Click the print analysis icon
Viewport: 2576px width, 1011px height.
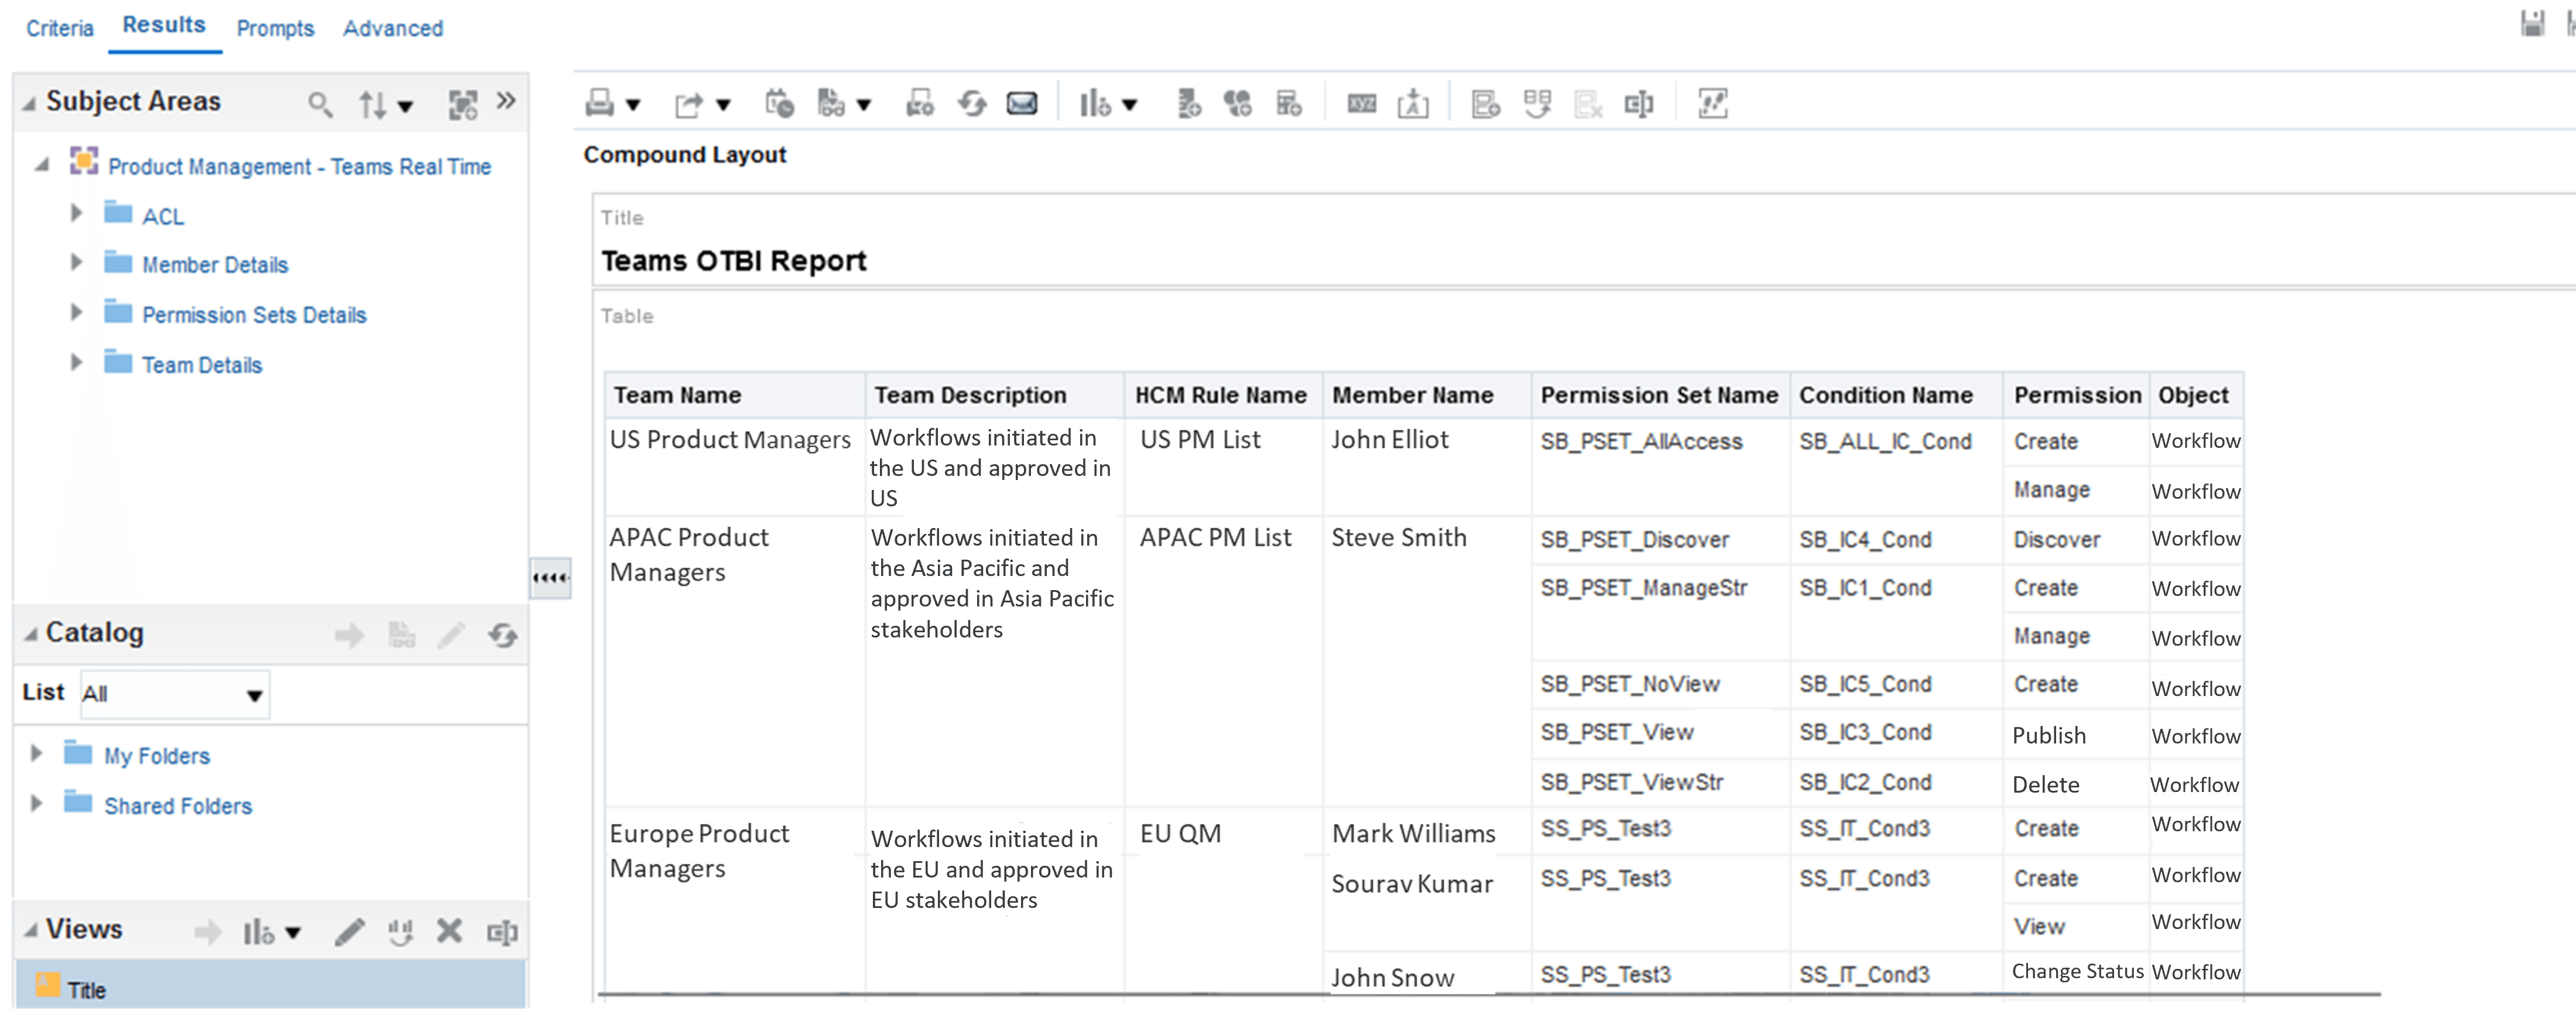[x=600, y=103]
